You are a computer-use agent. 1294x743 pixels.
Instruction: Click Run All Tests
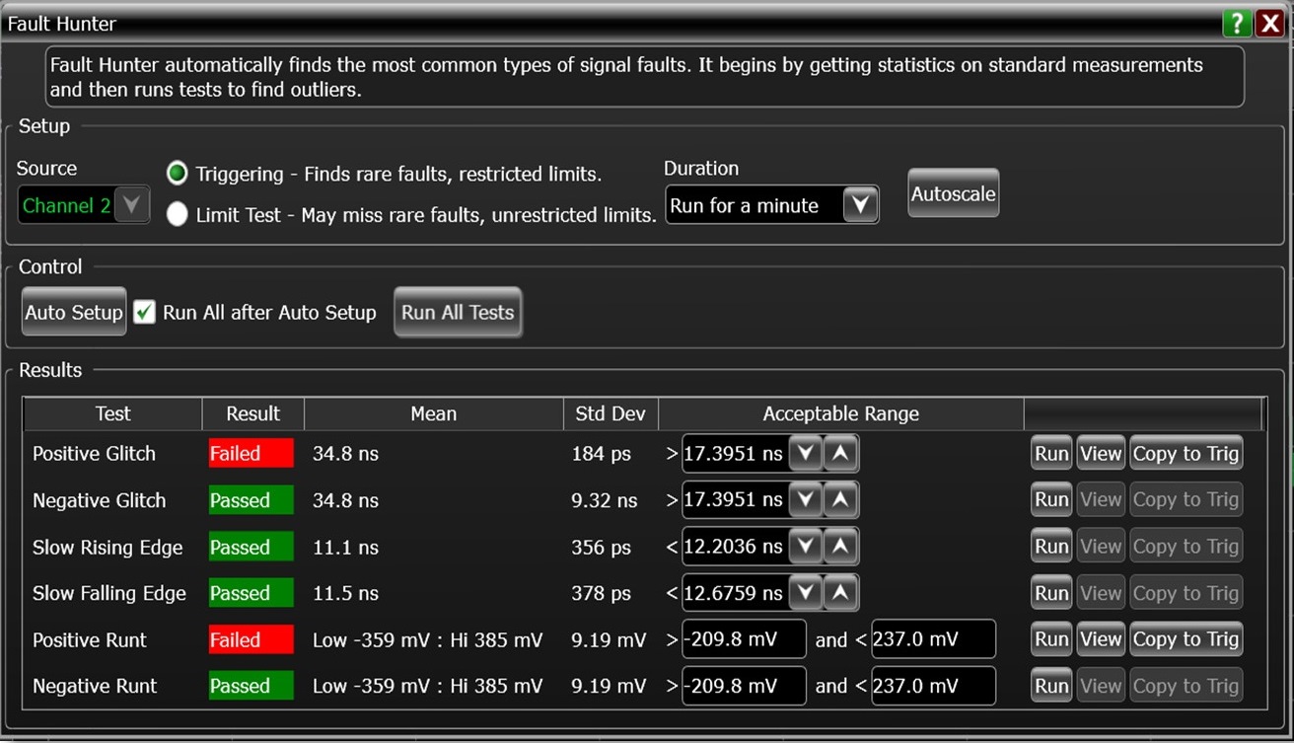pyautogui.click(x=458, y=313)
